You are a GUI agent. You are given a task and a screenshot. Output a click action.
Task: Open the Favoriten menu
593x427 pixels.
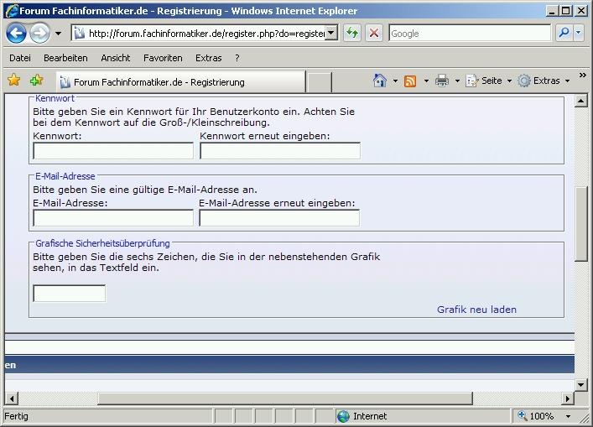pos(163,58)
